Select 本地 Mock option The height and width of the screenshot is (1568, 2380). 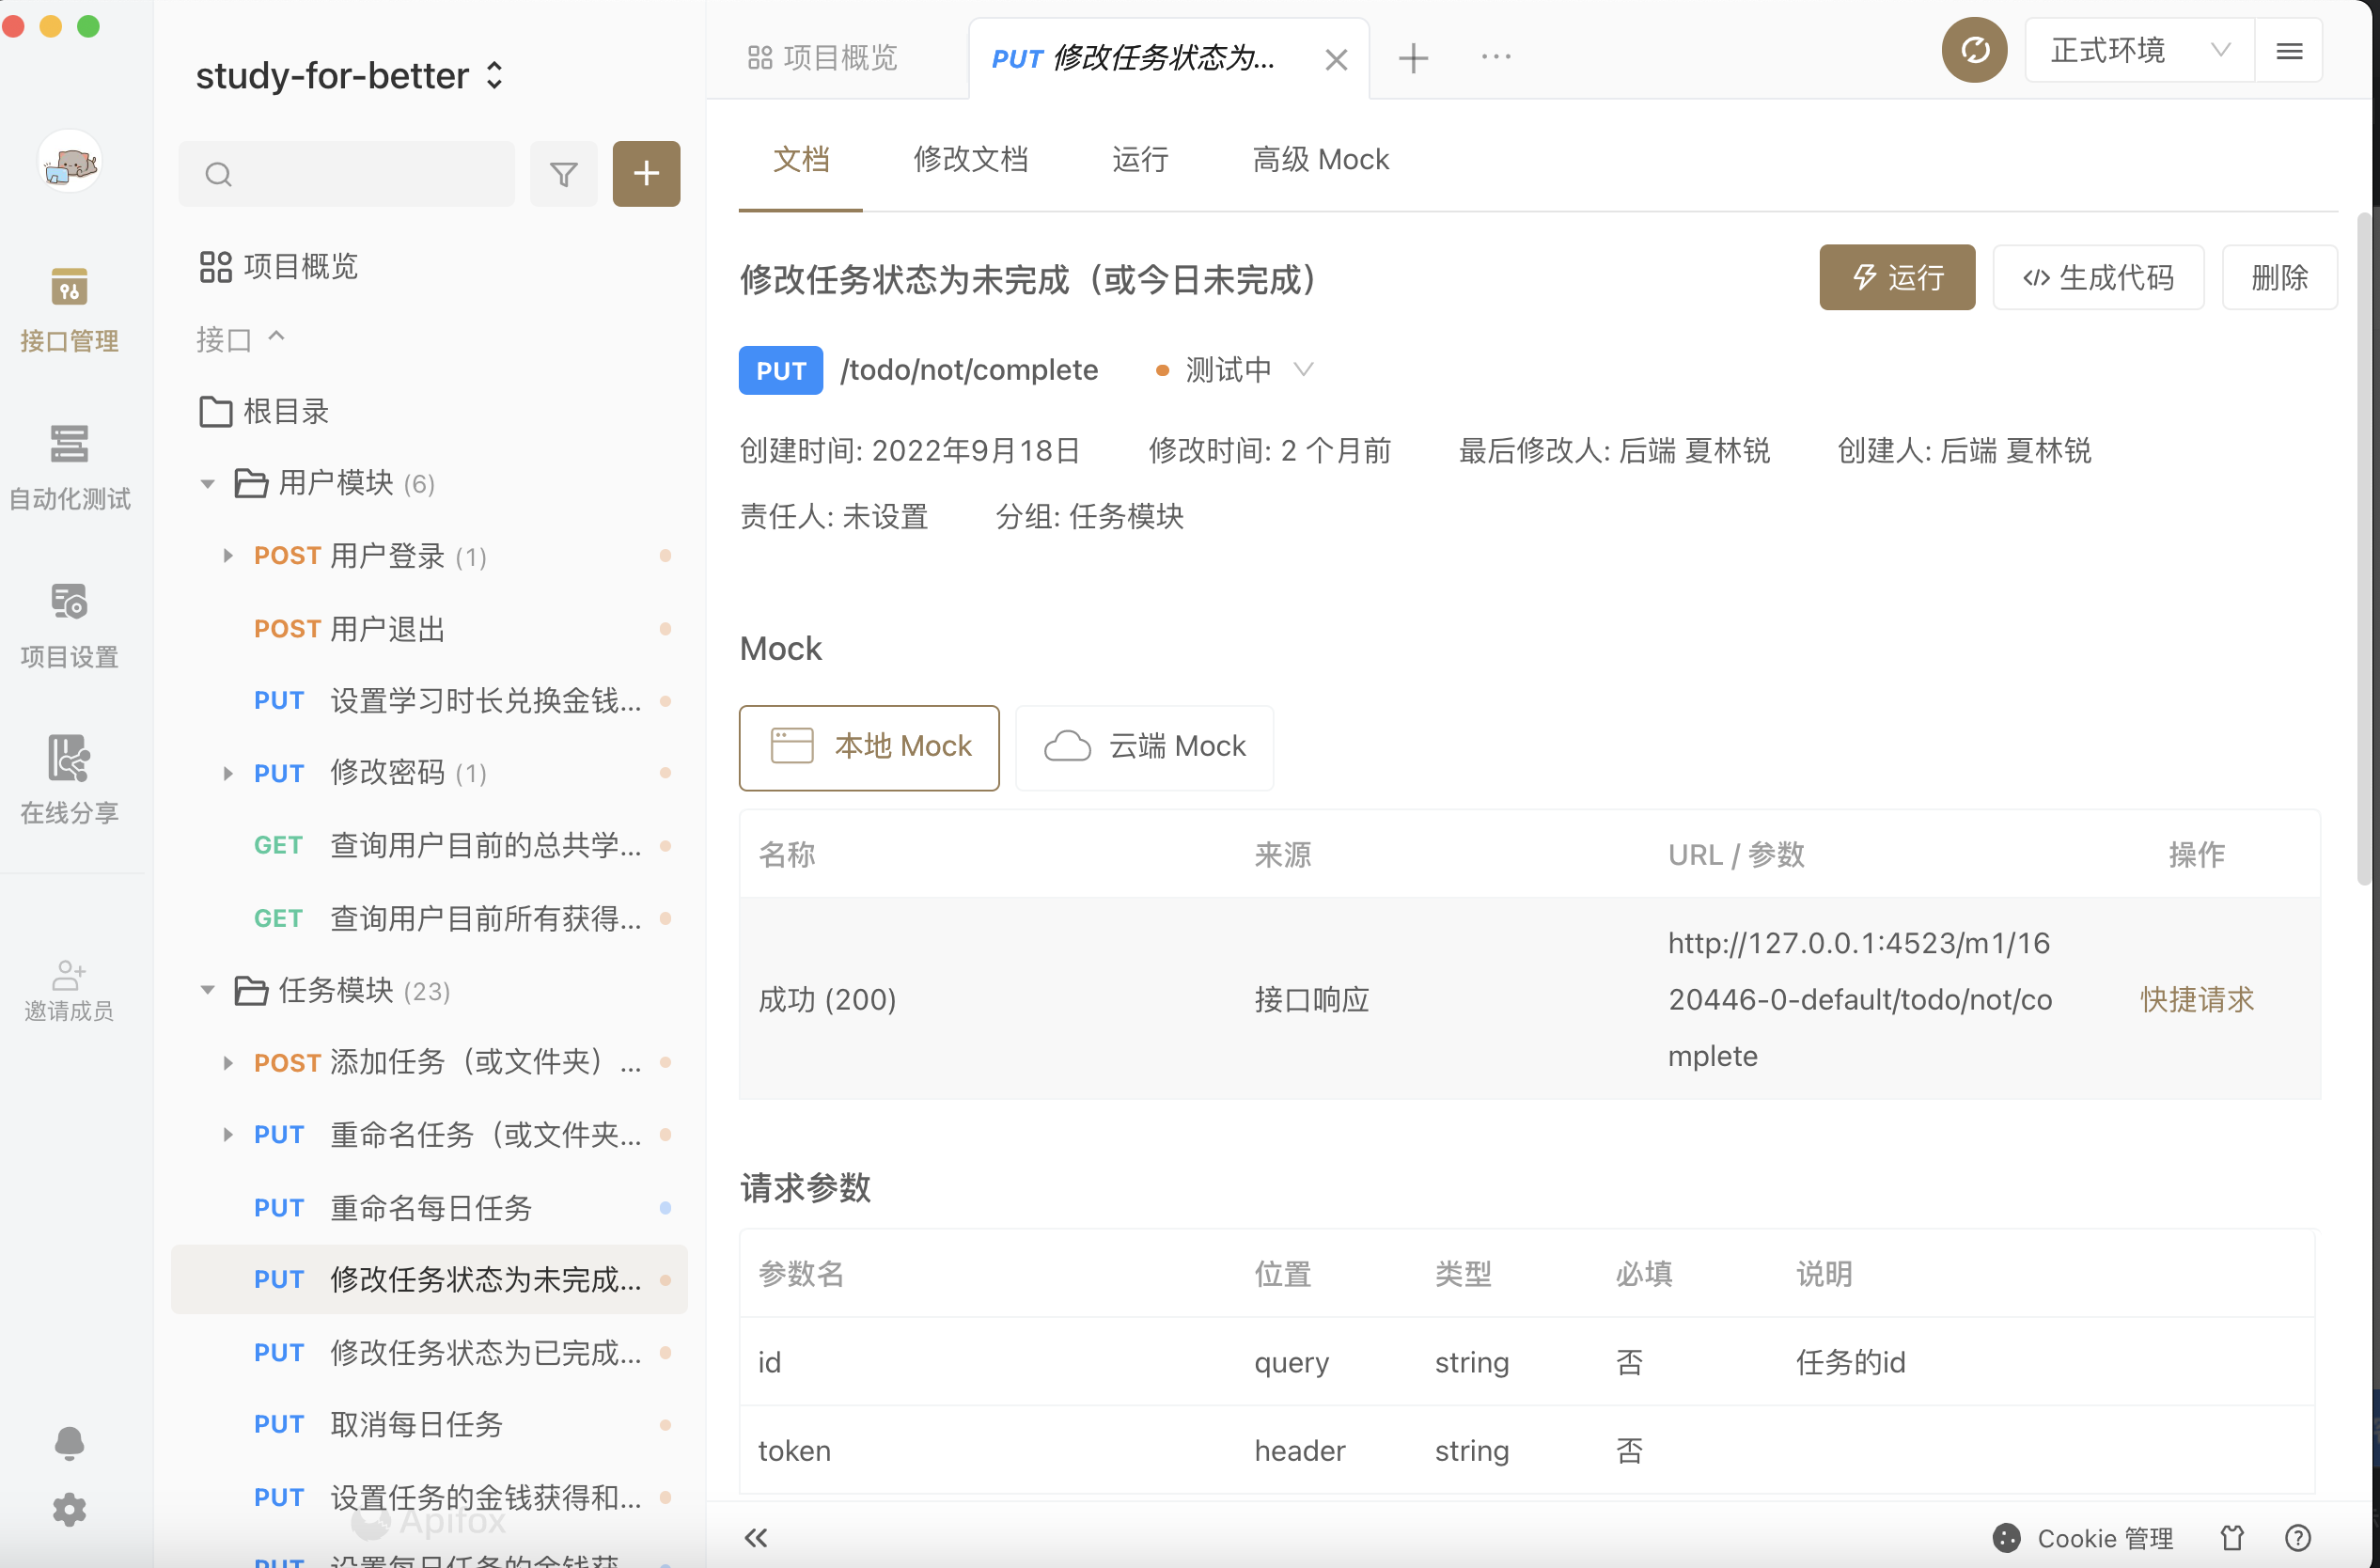pos(869,747)
